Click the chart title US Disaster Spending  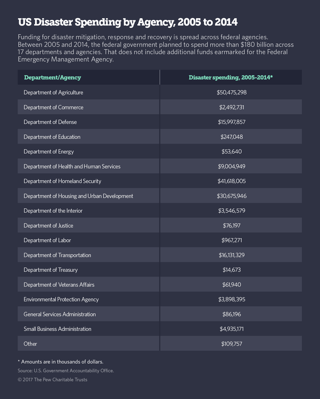128,22
